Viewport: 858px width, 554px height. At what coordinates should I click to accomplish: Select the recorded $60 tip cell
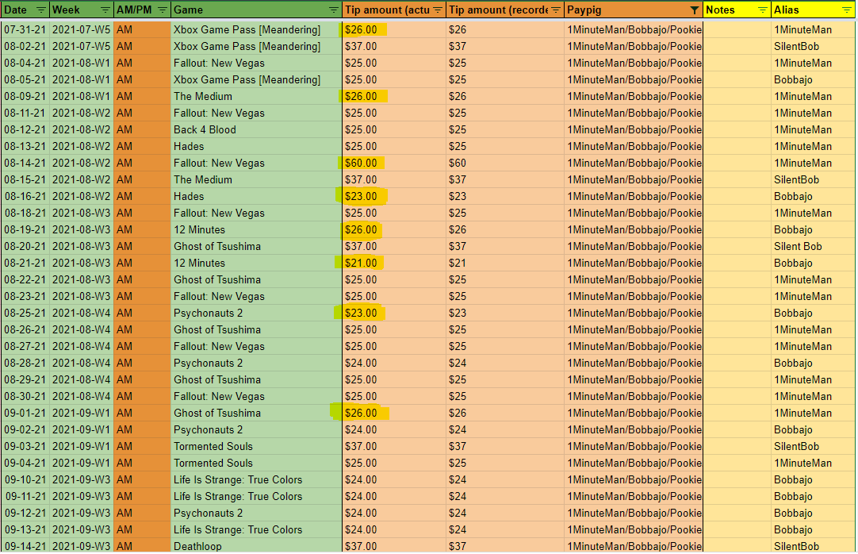505,164
